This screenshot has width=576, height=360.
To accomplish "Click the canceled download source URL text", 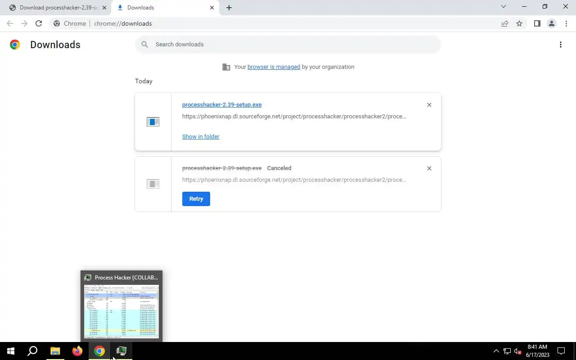I will [x=294, y=180].
